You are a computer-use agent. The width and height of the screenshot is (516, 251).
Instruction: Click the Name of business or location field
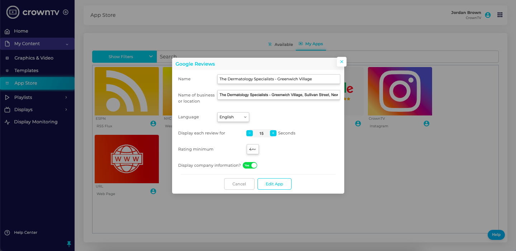point(279,95)
